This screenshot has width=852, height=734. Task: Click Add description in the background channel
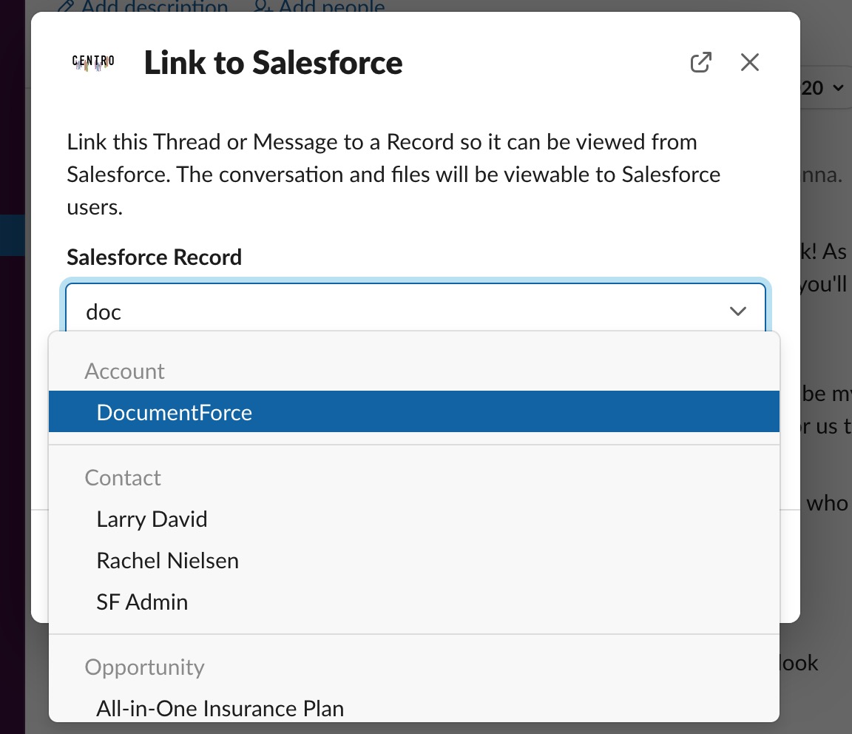point(143,7)
